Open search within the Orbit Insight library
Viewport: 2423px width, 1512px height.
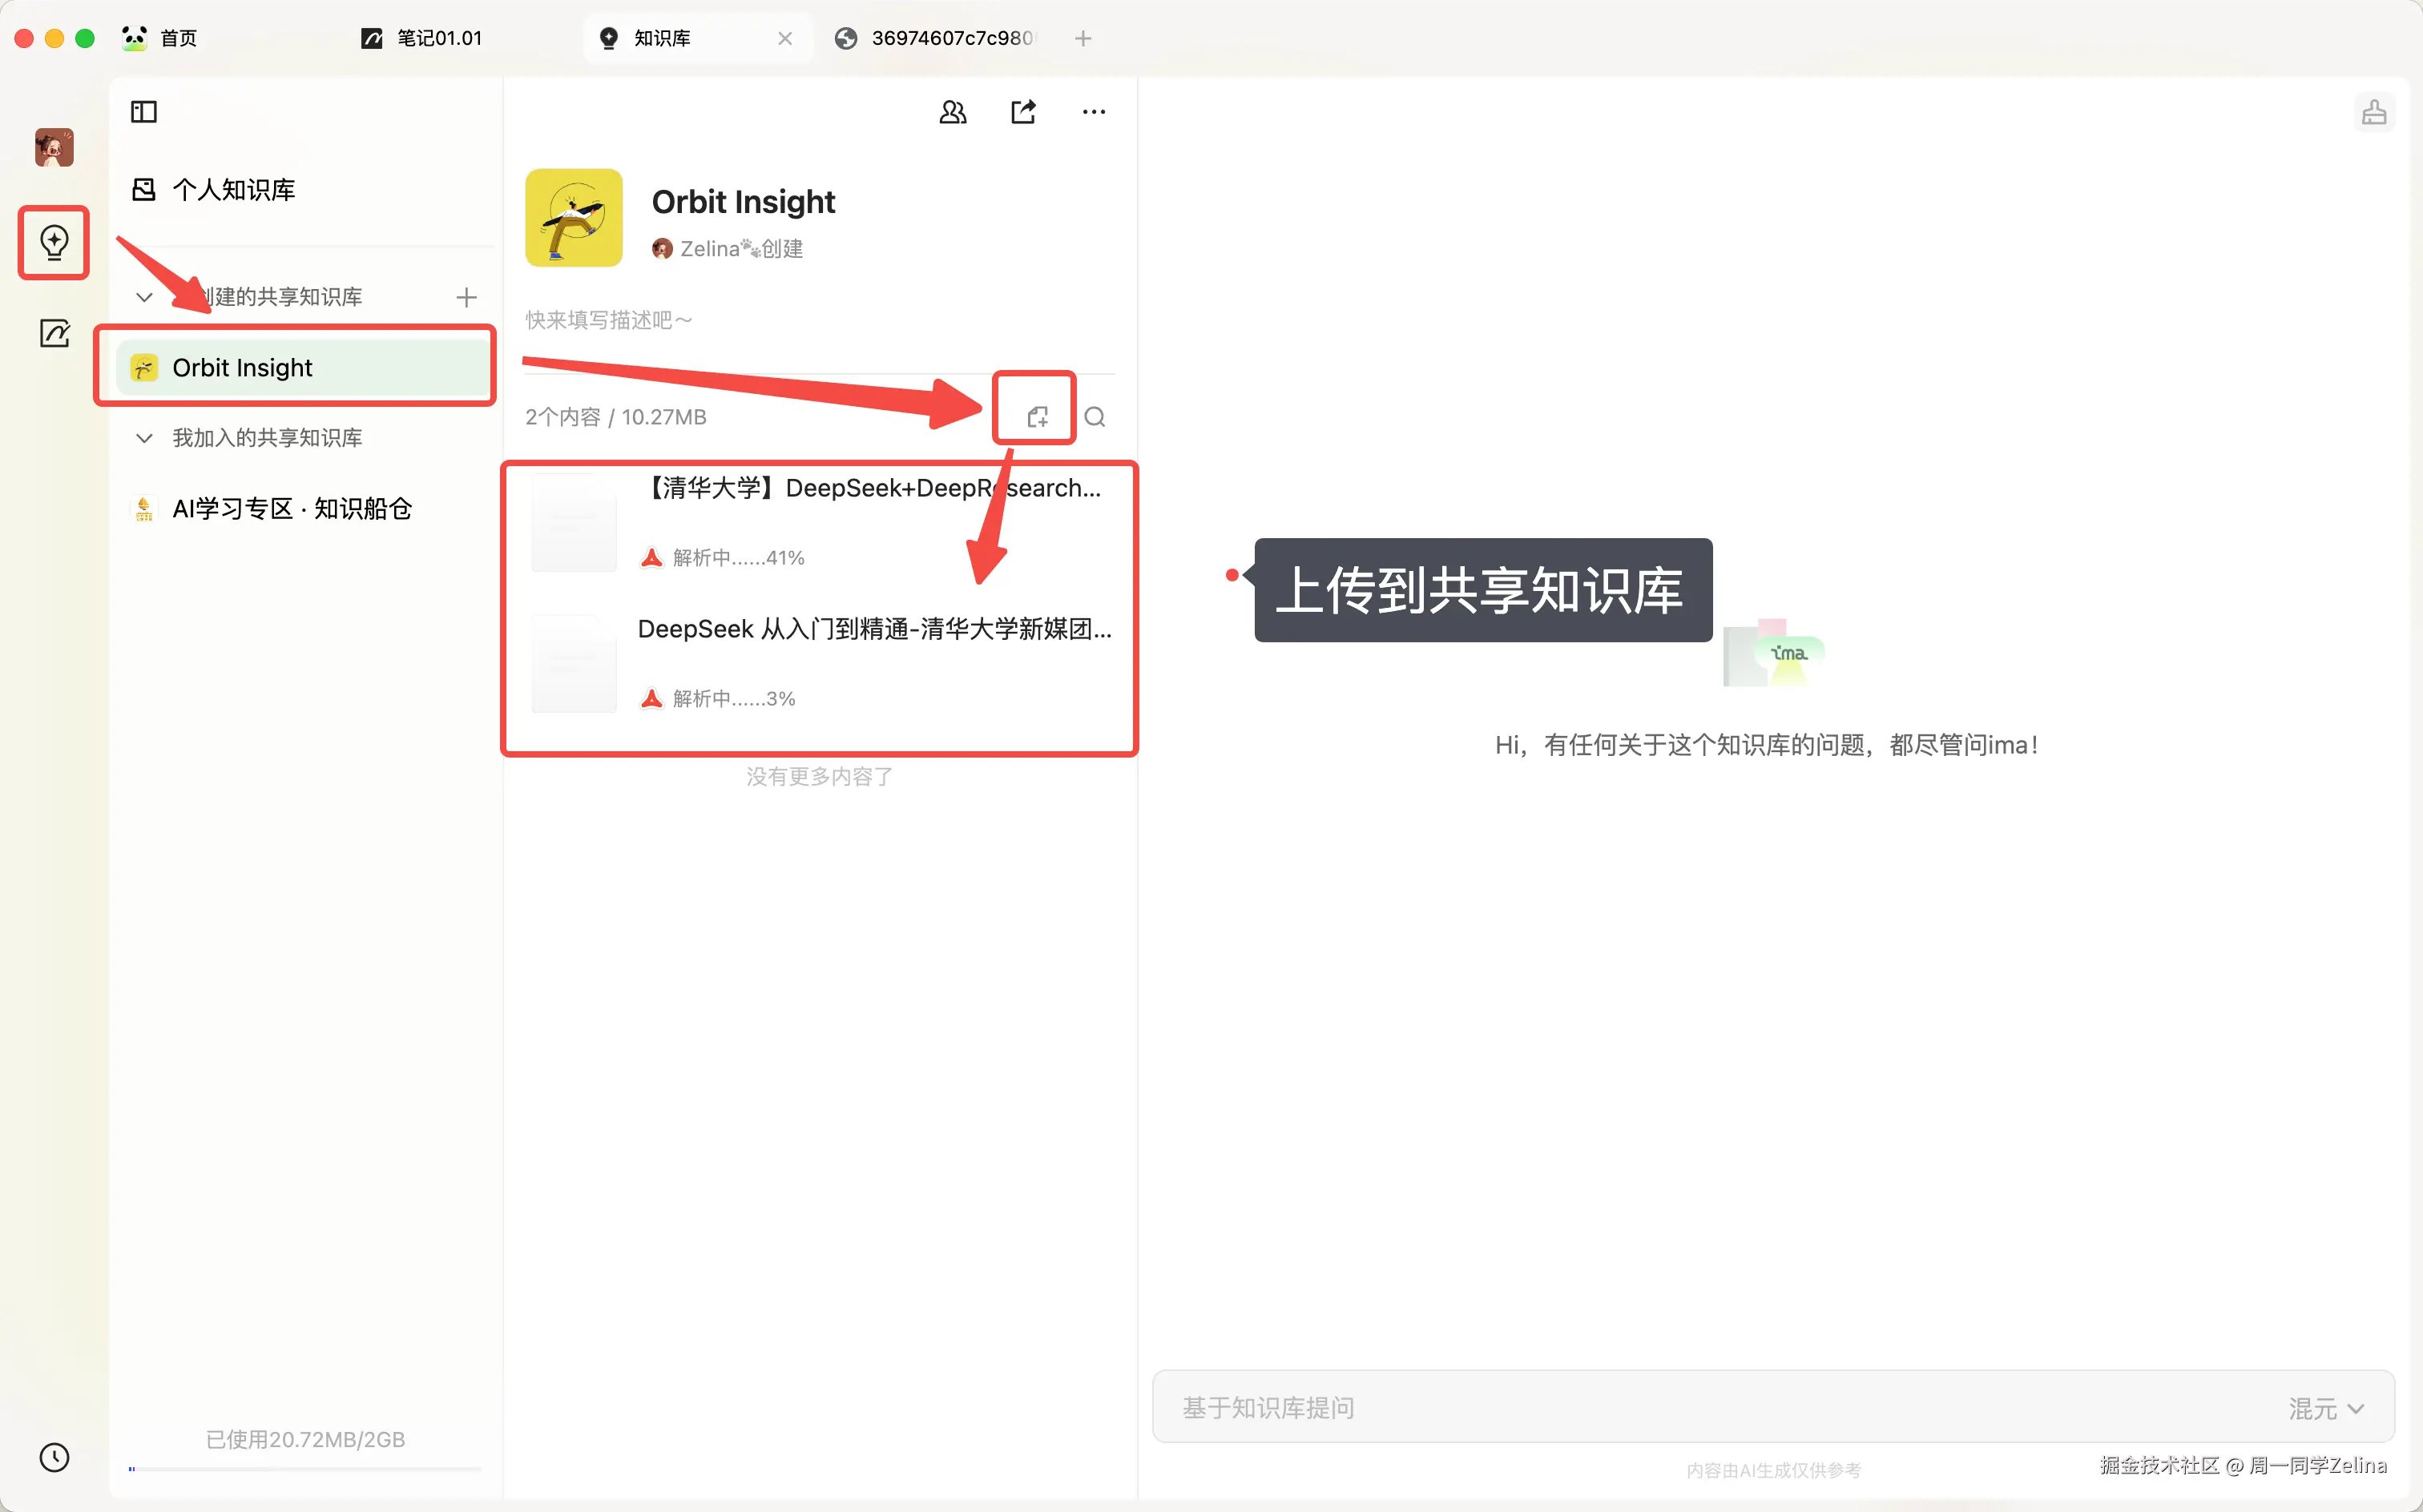pos(1096,416)
